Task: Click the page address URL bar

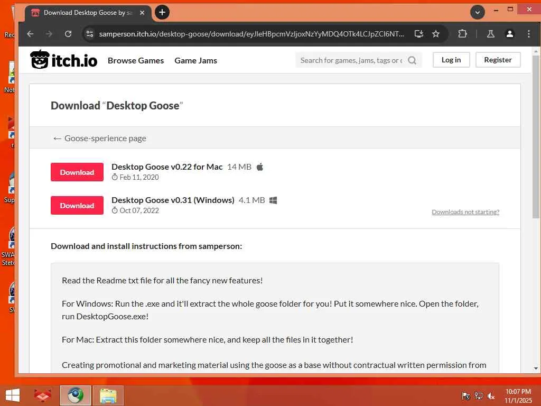Action: [251, 34]
